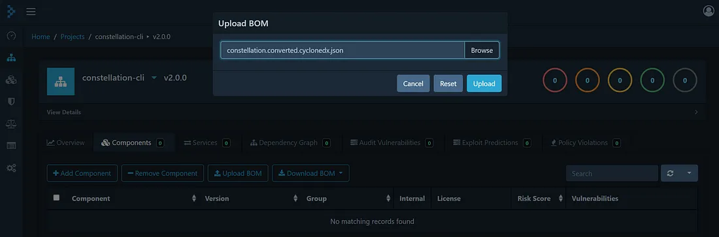Open the columns dropdown caret beside refresh
Image resolution: width=719 pixels, height=237 pixels.
click(689, 174)
